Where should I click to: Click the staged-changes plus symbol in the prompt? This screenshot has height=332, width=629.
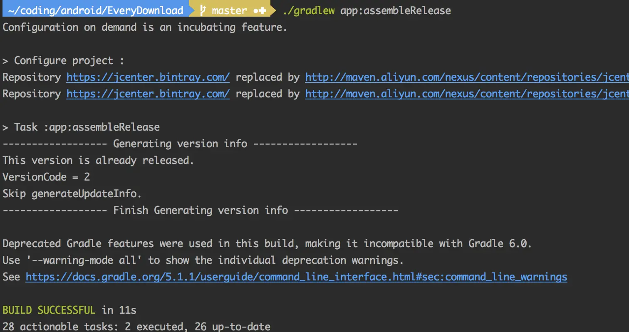click(262, 10)
